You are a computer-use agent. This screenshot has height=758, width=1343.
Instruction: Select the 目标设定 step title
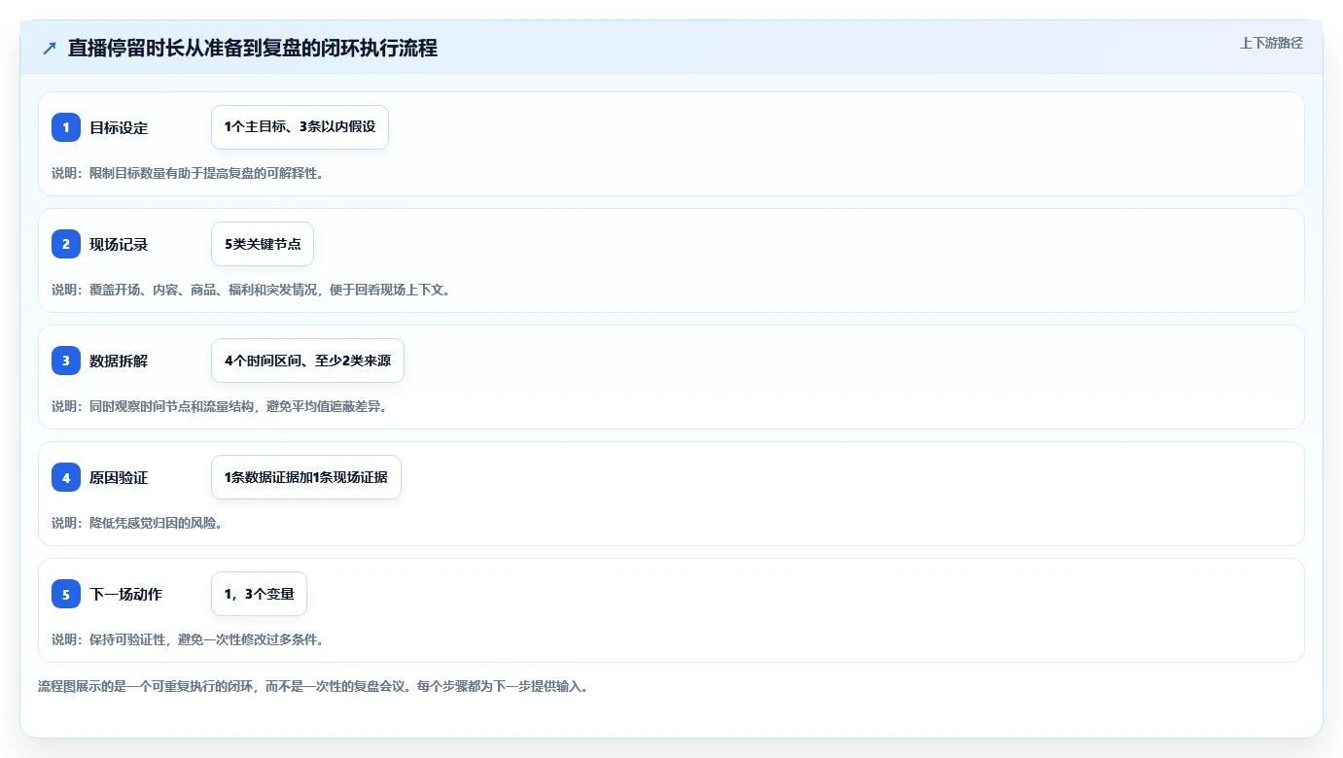[119, 127]
